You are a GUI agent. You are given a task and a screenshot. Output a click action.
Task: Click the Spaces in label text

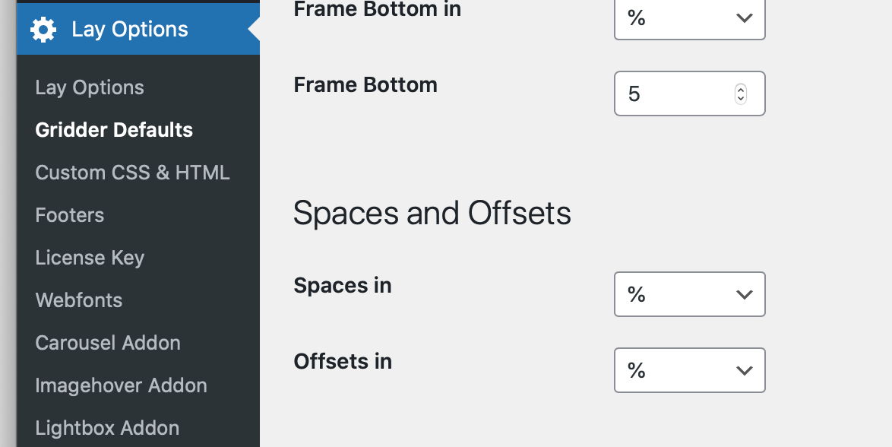343,285
